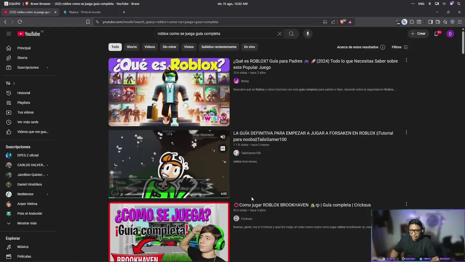Open the Brave Shields lion icon
The width and height of the screenshot is (465, 262).
point(342,22)
